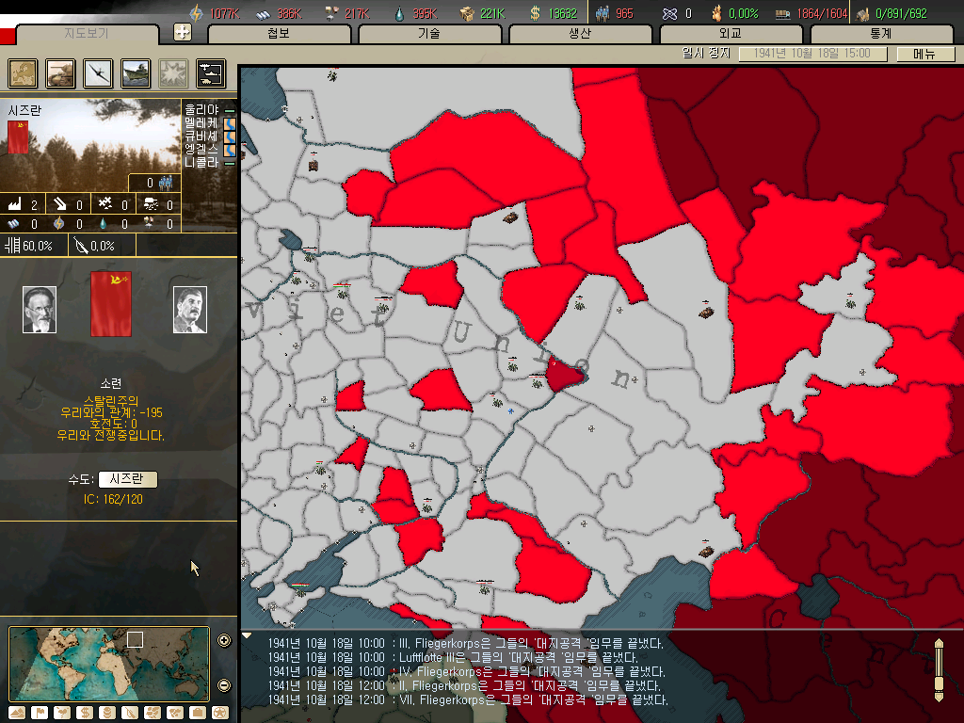Click the world minimap
This screenshot has width=964, height=723.
point(109,664)
